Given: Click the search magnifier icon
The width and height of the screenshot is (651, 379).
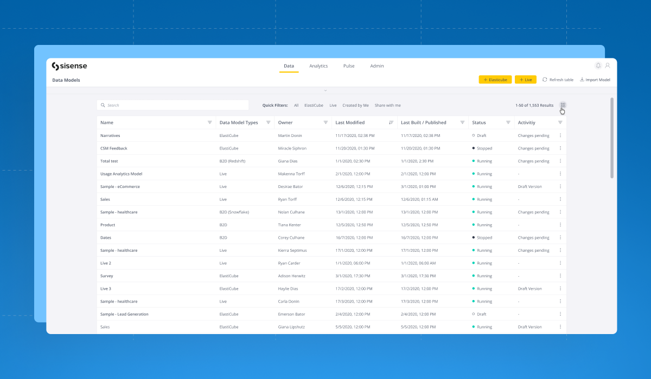Looking at the screenshot, I should [x=103, y=104].
